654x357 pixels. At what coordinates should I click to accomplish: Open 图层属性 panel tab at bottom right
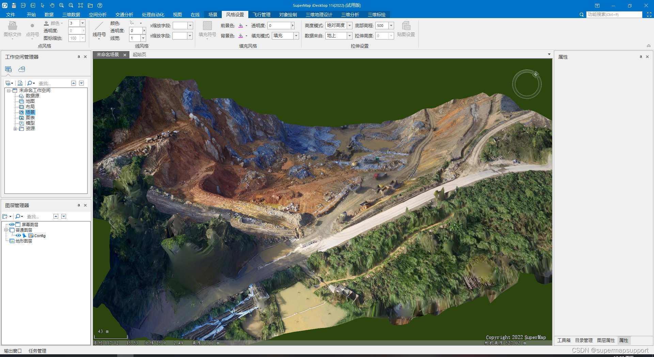tap(606, 340)
